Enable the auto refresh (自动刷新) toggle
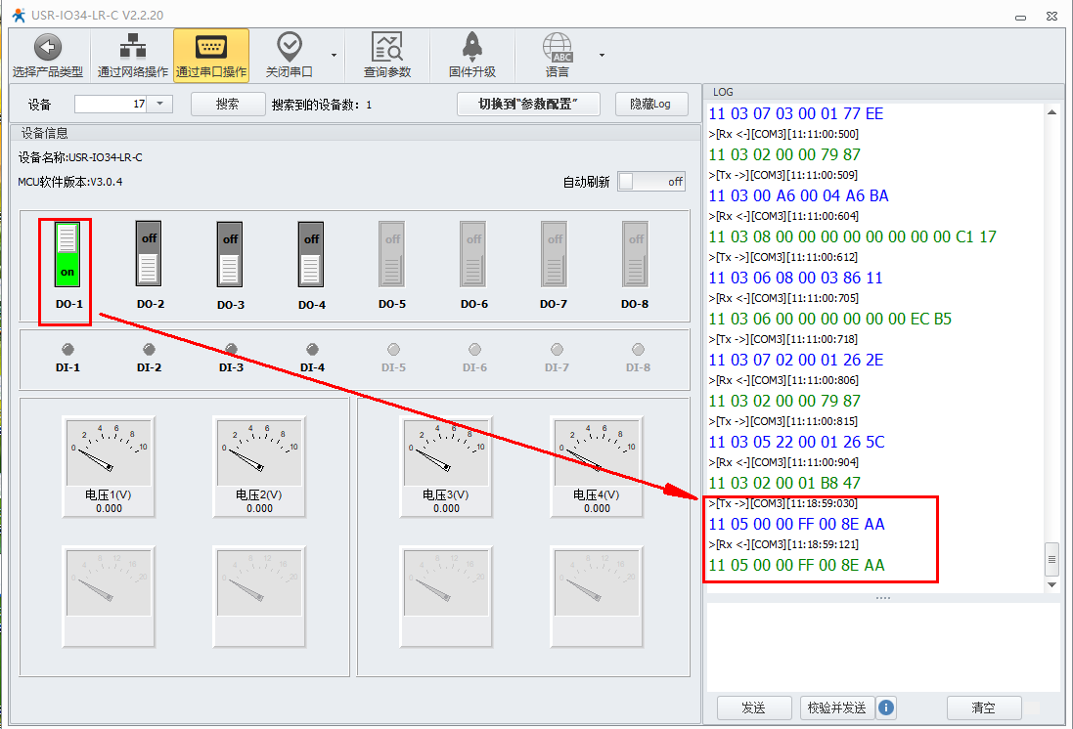 [x=651, y=182]
